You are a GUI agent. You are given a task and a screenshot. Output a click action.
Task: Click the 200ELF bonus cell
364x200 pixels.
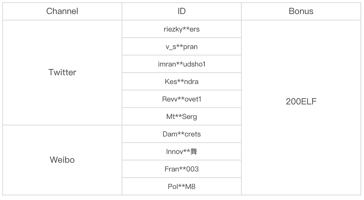coord(301,102)
